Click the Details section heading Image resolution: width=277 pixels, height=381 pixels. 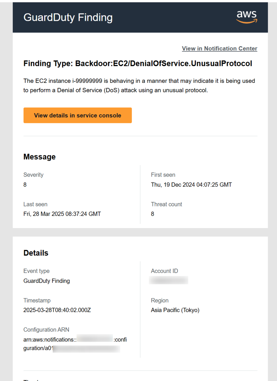coord(36,253)
